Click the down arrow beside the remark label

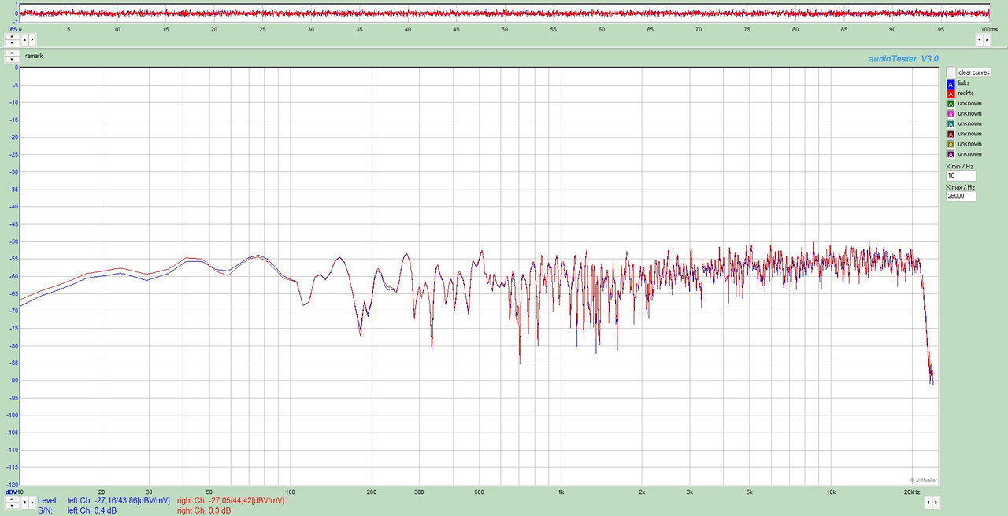point(12,60)
